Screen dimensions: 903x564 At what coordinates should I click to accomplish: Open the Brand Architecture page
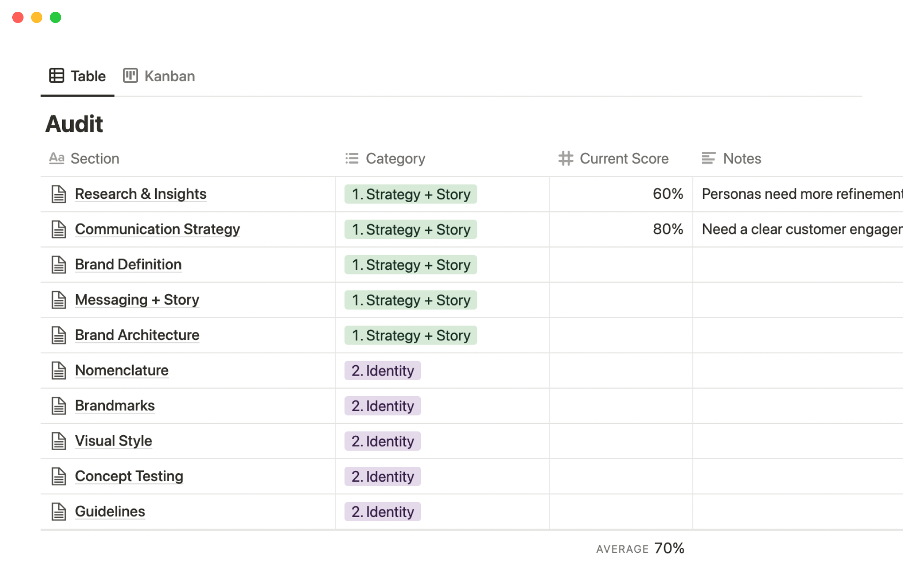[x=137, y=335]
